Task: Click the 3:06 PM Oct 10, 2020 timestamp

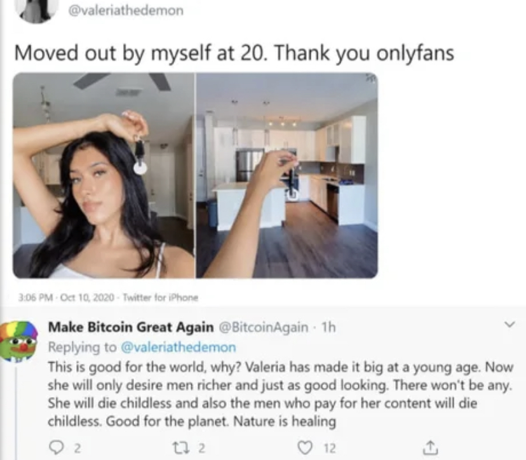Action: pyautogui.click(x=66, y=297)
